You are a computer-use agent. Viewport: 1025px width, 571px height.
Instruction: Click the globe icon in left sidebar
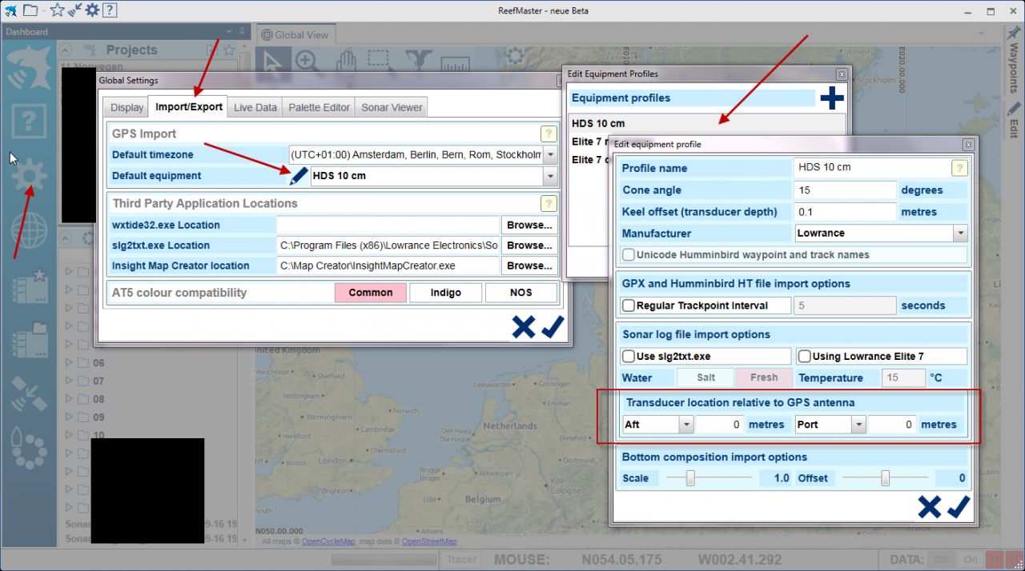pyautogui.click(x=29, y=231)
